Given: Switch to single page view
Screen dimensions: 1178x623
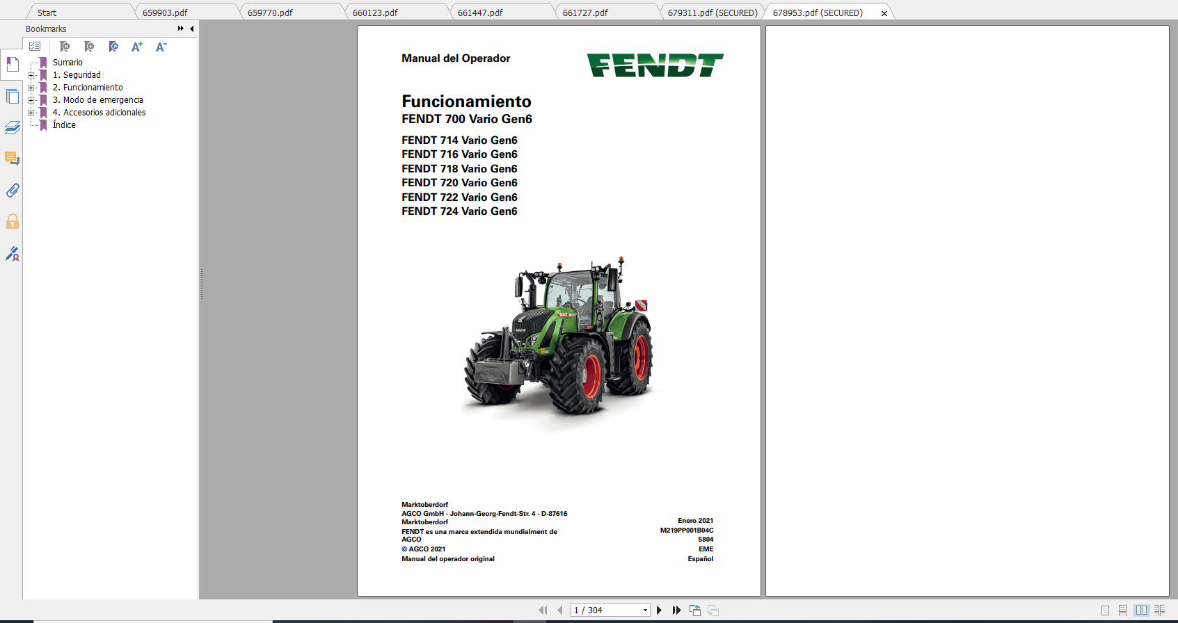Looking at the screenshot, I should [x=1106, y=610].
